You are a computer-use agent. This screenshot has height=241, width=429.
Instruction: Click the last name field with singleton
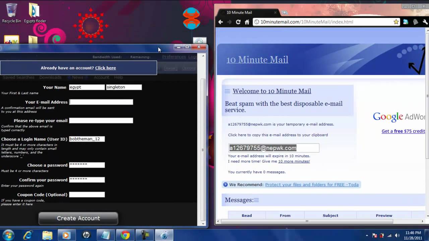pos(124,87)
